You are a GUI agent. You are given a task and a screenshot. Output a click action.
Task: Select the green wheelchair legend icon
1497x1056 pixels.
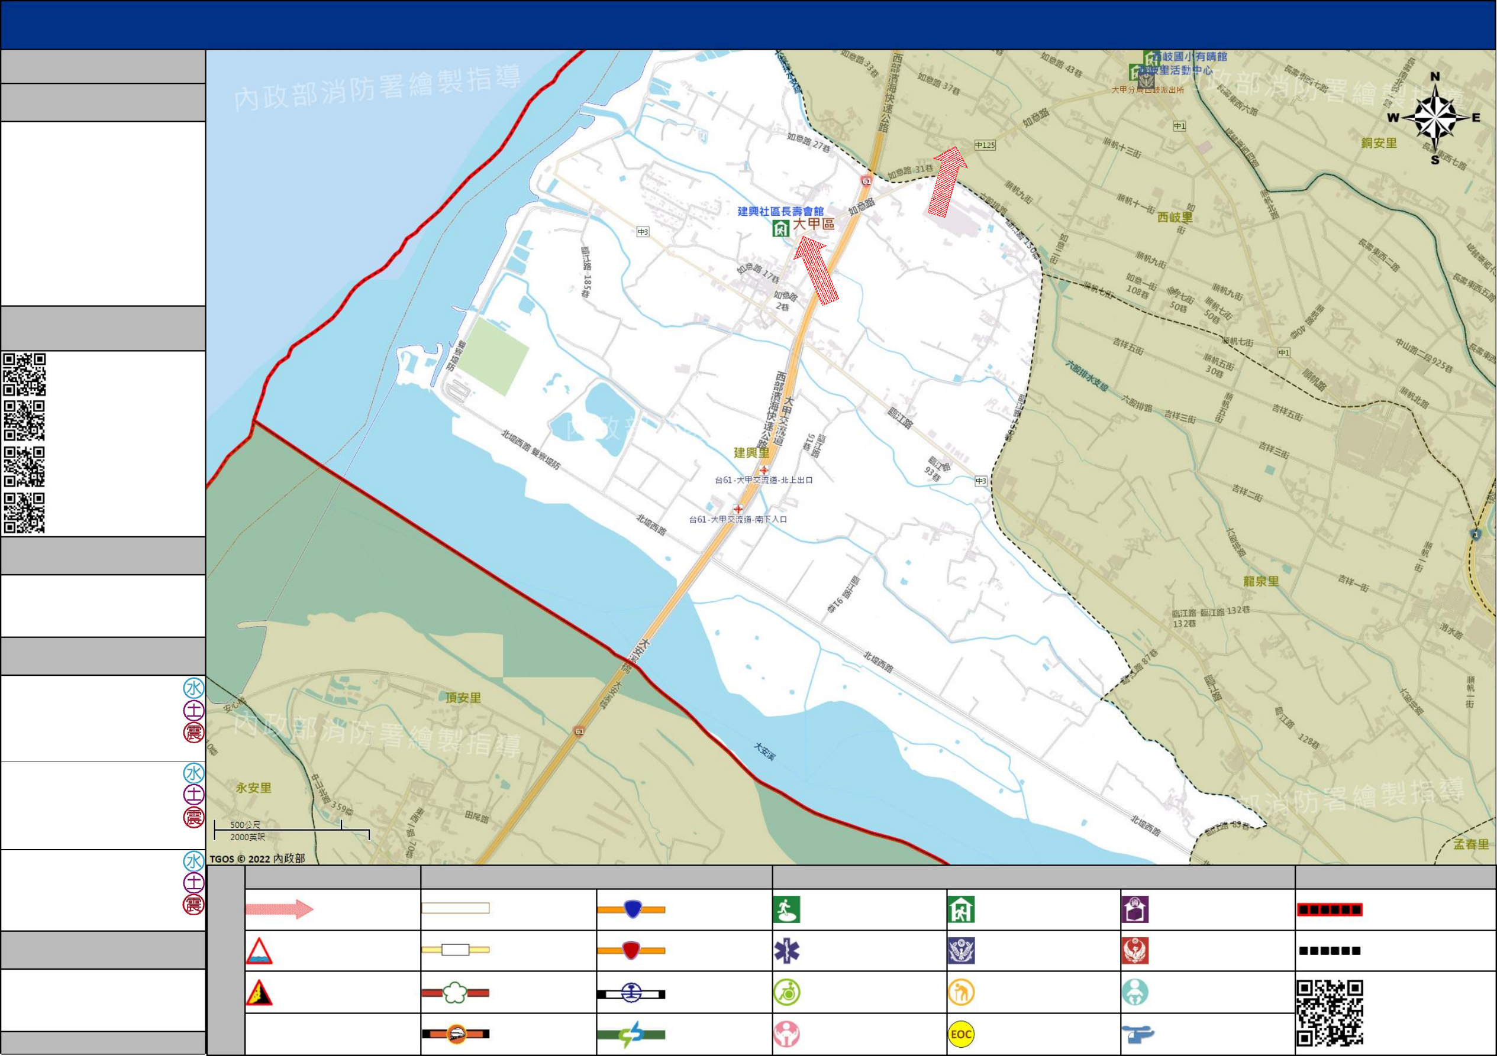pyautogui.click(x=787, y=993)
